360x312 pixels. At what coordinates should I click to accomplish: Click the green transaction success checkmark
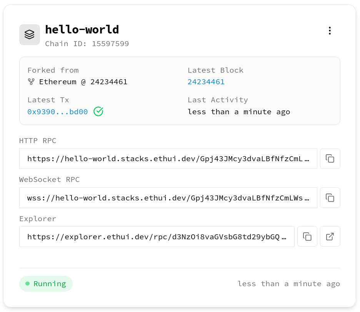tap(98, 112)
